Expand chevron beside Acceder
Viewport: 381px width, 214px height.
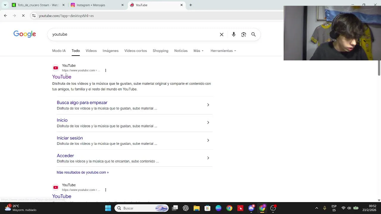point(208,158)
